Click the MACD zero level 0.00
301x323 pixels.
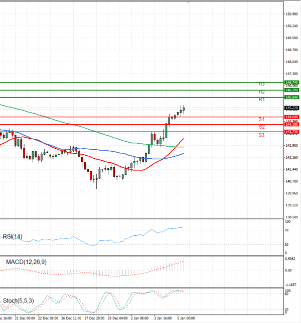[x=288, y=270]
